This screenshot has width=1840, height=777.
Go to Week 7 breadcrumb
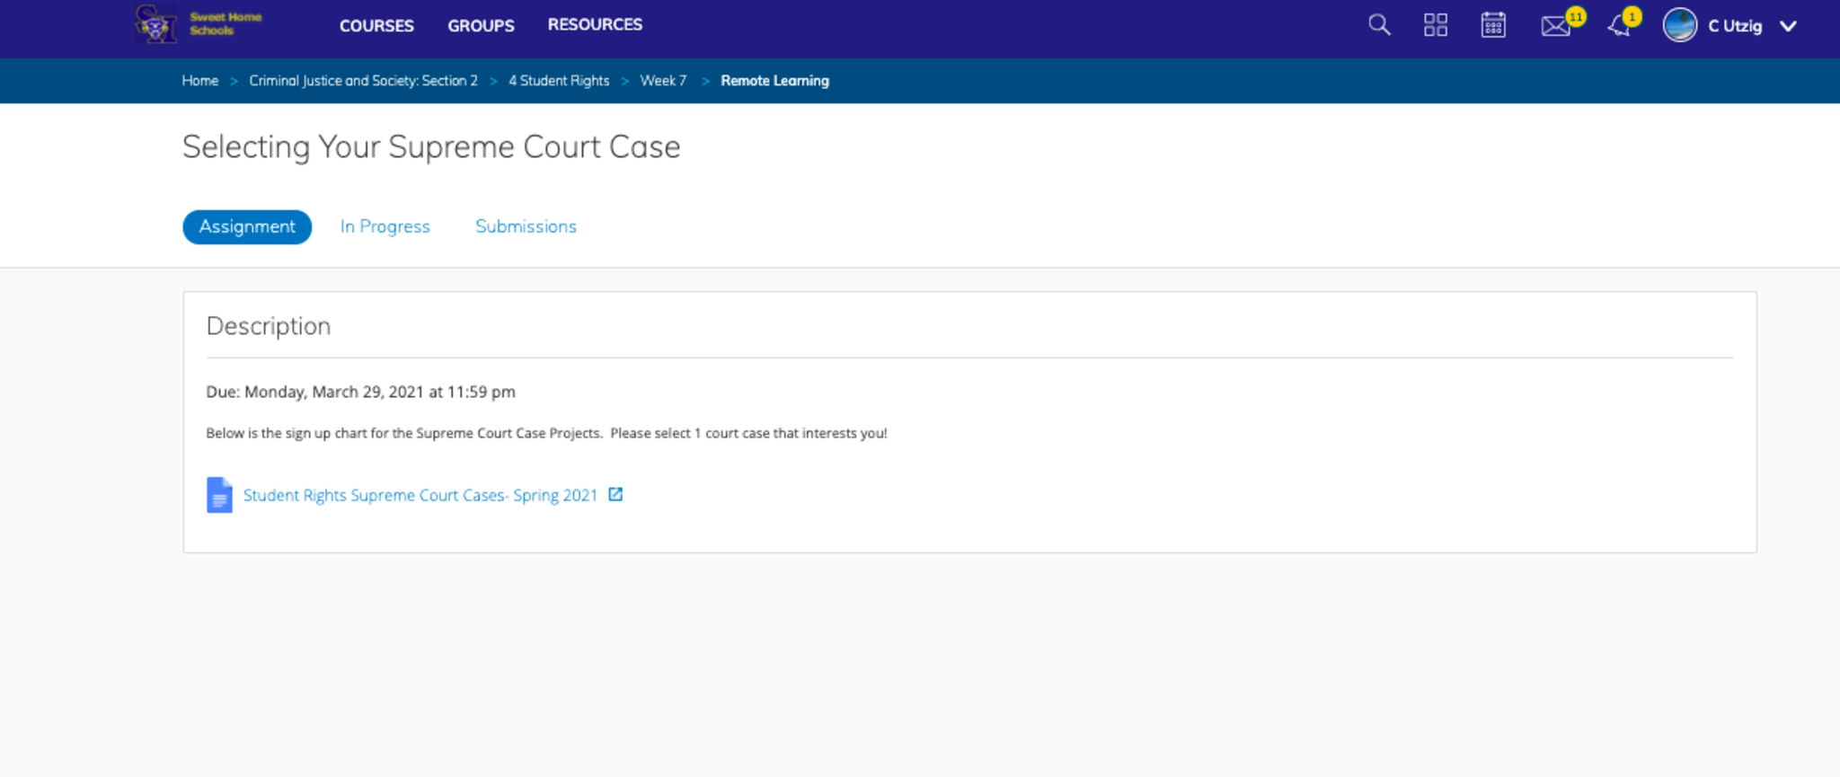[x=663, y=81]
